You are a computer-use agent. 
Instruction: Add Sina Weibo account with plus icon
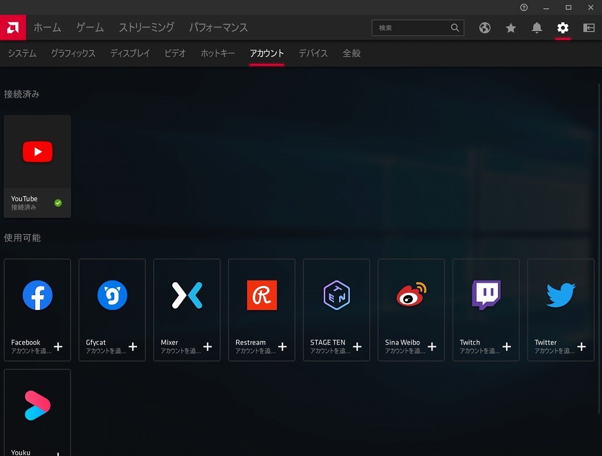click(432, 347)
